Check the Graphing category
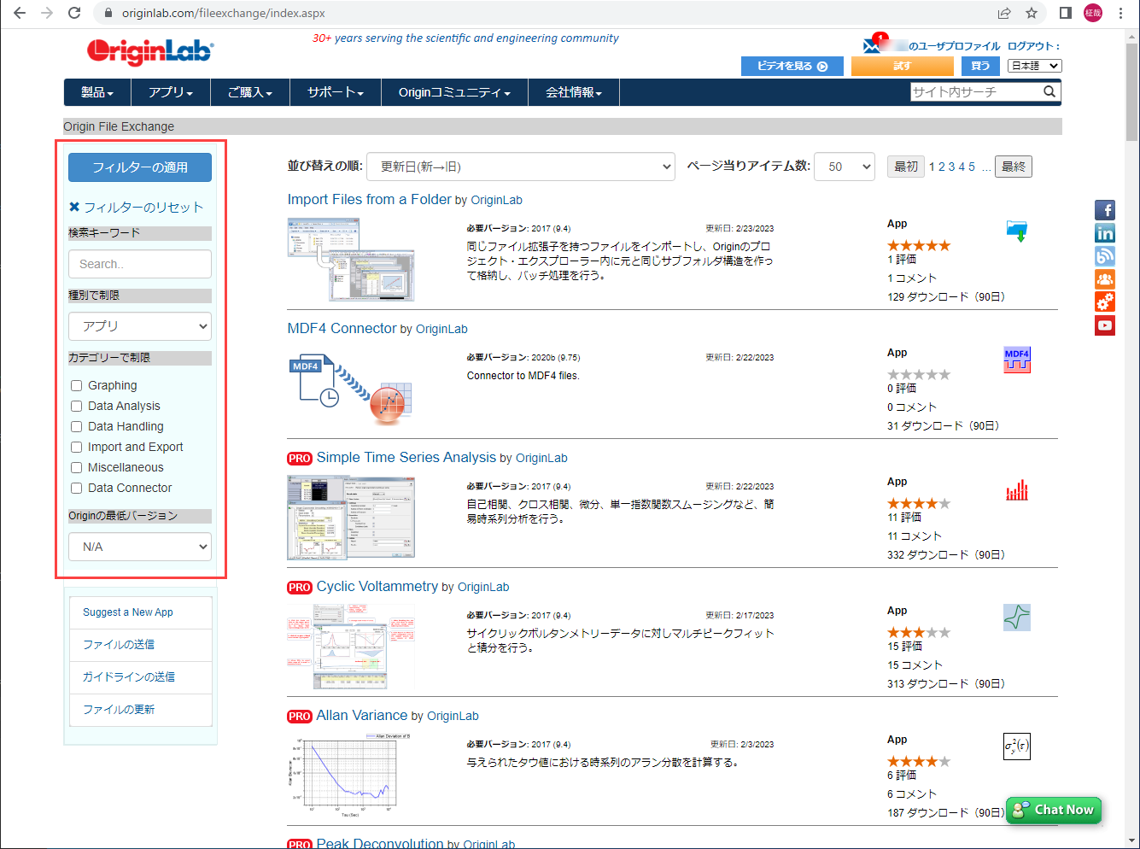This screenshot has height=849, width=1140. (76, 386)
